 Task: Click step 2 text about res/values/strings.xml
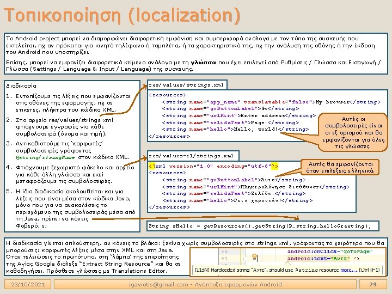tap(64, 127)
